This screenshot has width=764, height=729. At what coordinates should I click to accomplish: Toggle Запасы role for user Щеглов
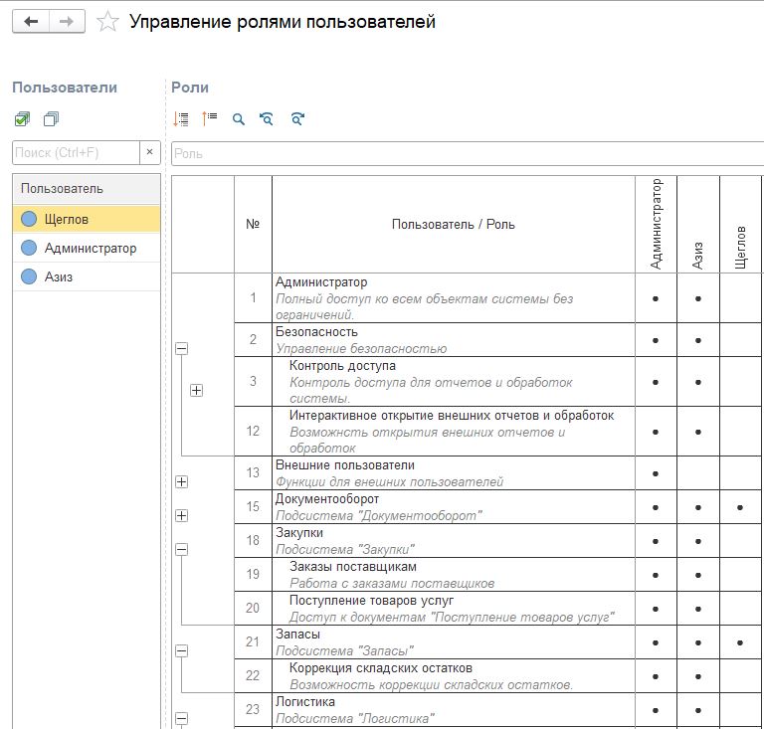click(x=740, y=642)
